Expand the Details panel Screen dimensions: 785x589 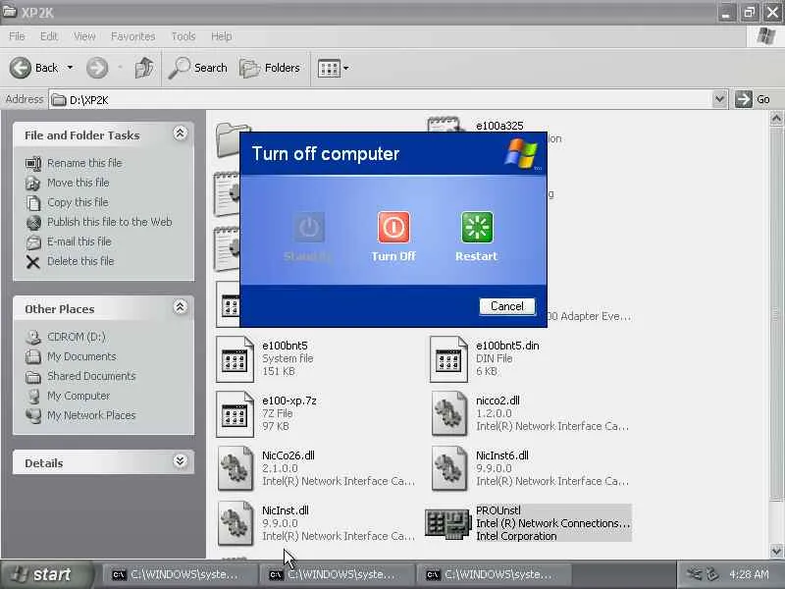click(180, 460)
